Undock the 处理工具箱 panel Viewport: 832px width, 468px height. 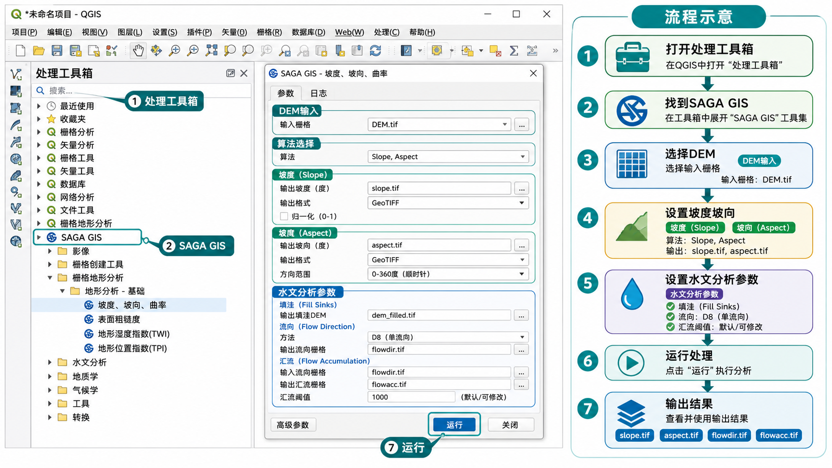[230, 73]
